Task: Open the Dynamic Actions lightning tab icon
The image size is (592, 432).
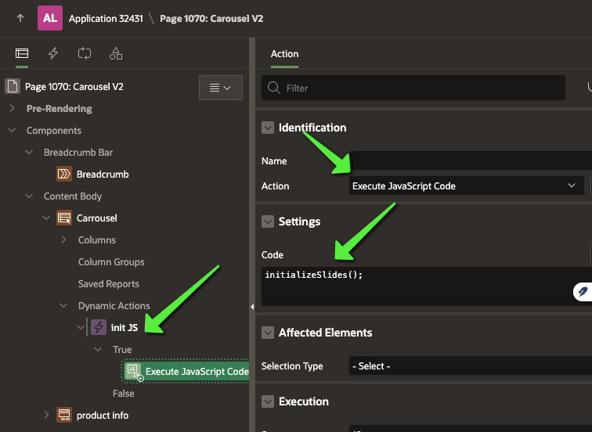Action: point(53,54)
